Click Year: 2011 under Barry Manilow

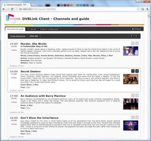pyautogui.click(x=25, y=108)
